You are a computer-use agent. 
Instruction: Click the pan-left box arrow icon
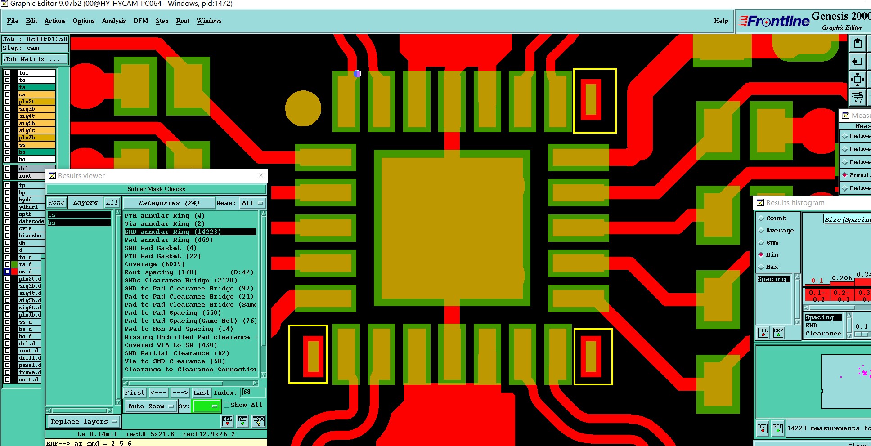tap(858, 62)
